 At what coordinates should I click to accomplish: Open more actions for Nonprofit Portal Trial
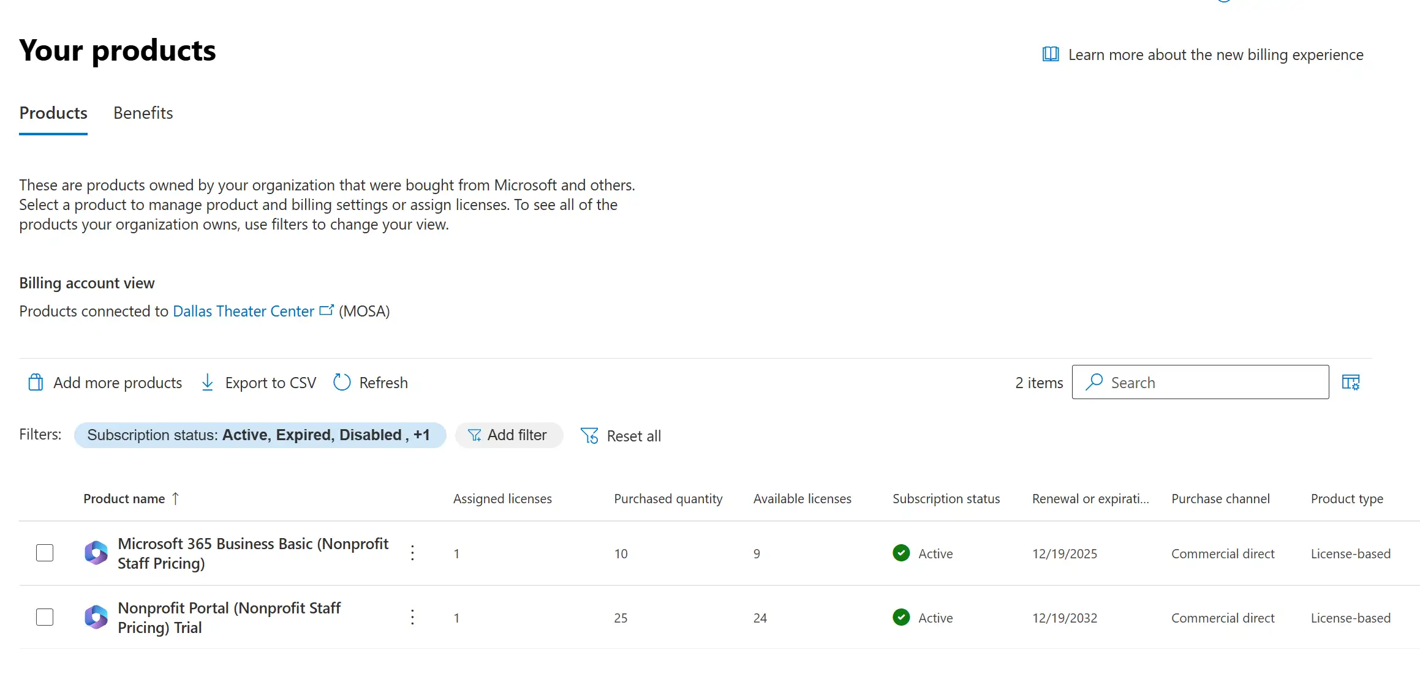click(x=413, y=617)
